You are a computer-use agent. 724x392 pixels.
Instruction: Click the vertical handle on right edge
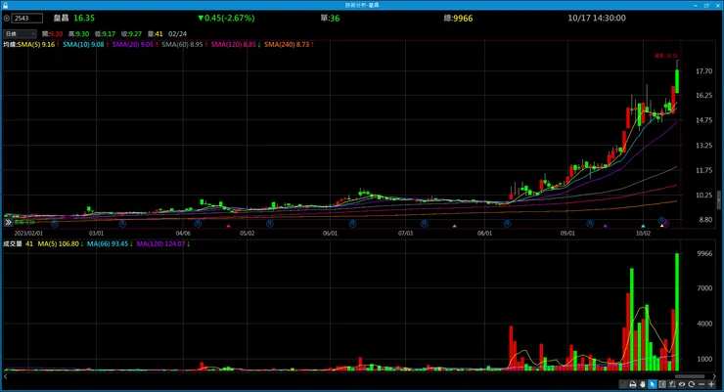(x=719, y=200)
